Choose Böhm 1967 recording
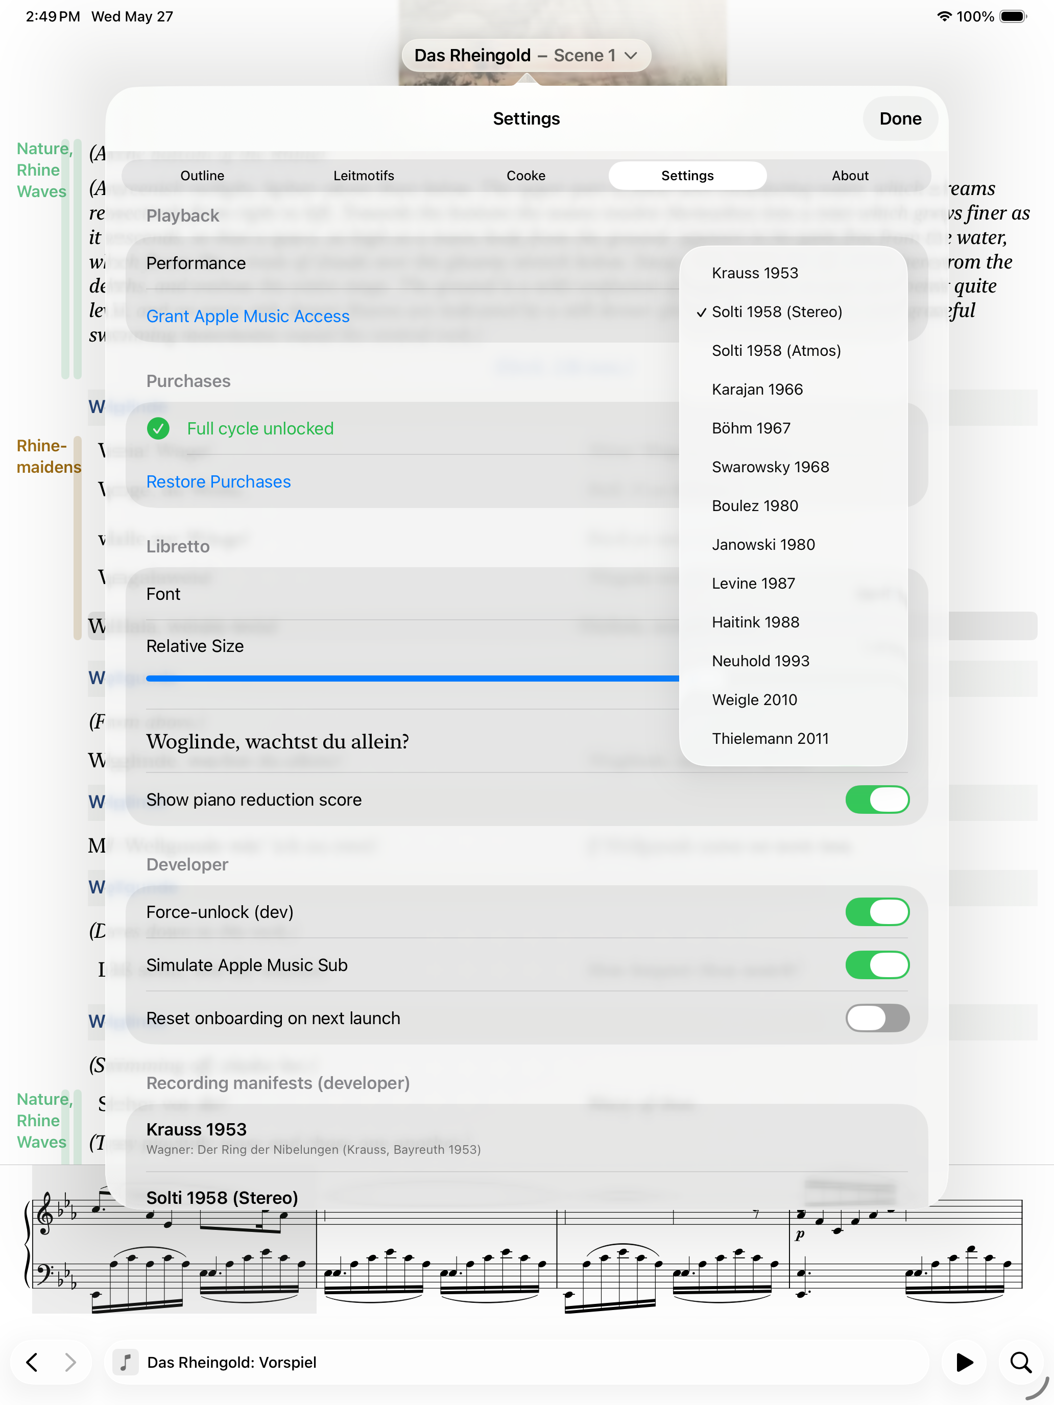The width and height of the screenshot is (1054, 1405). (793, 428)
